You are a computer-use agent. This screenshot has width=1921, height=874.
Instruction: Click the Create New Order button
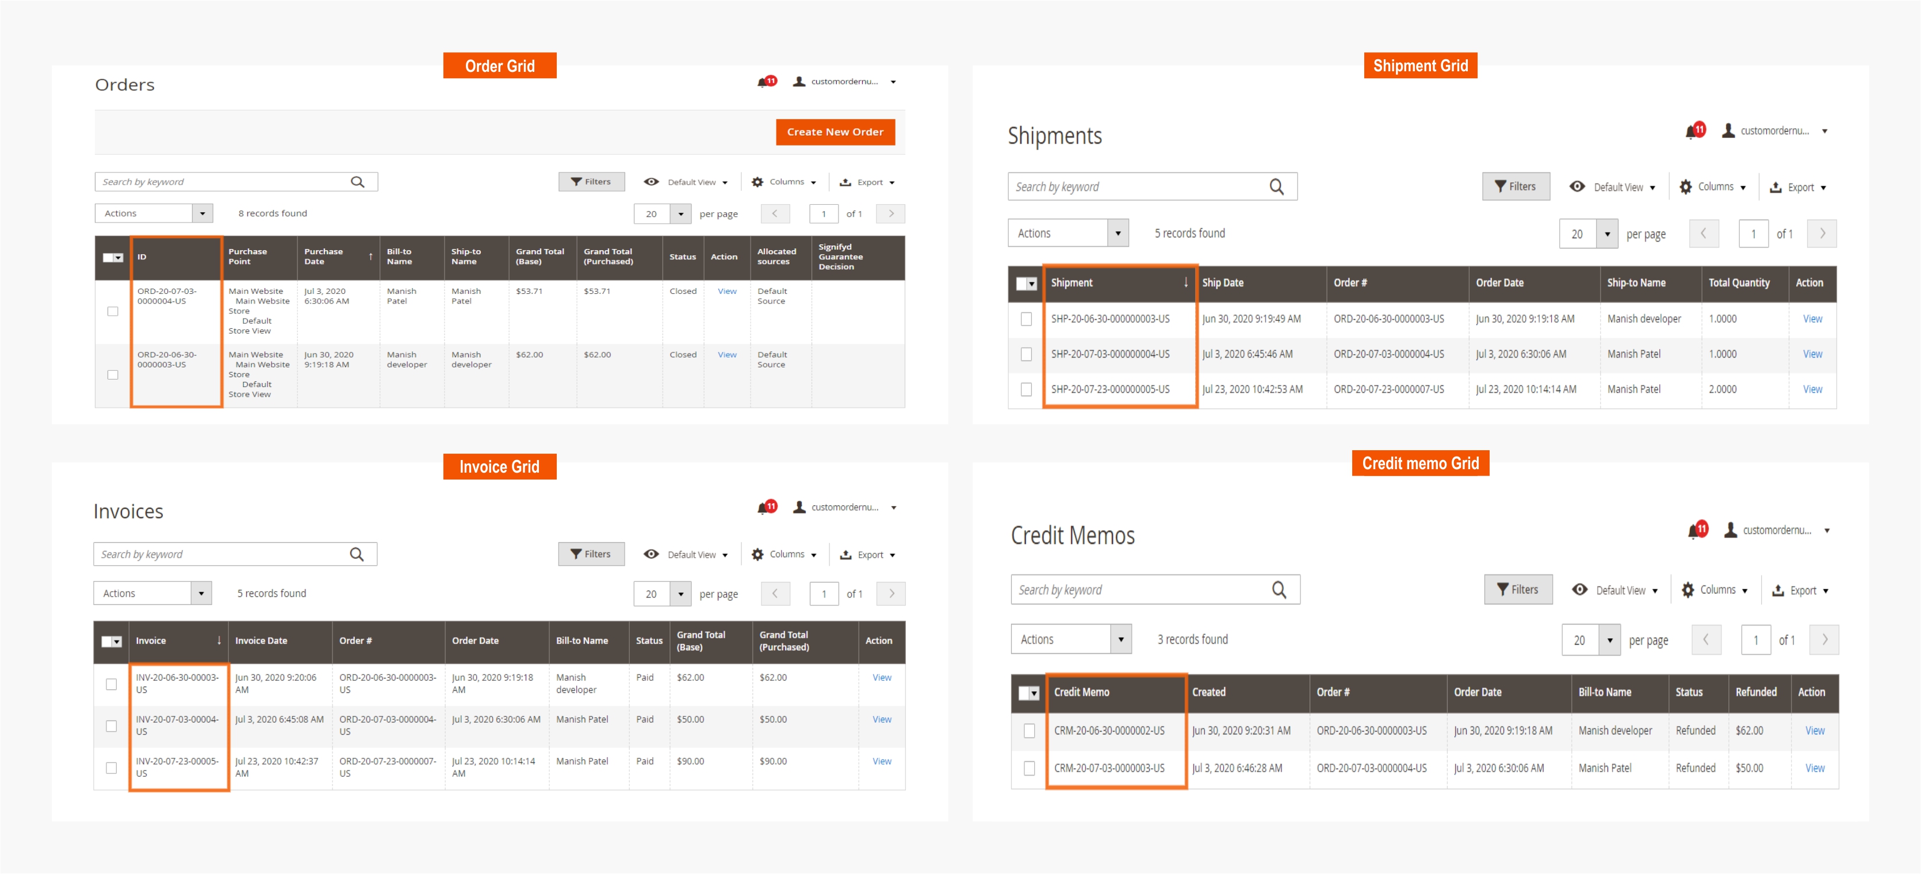click(835, 132)
